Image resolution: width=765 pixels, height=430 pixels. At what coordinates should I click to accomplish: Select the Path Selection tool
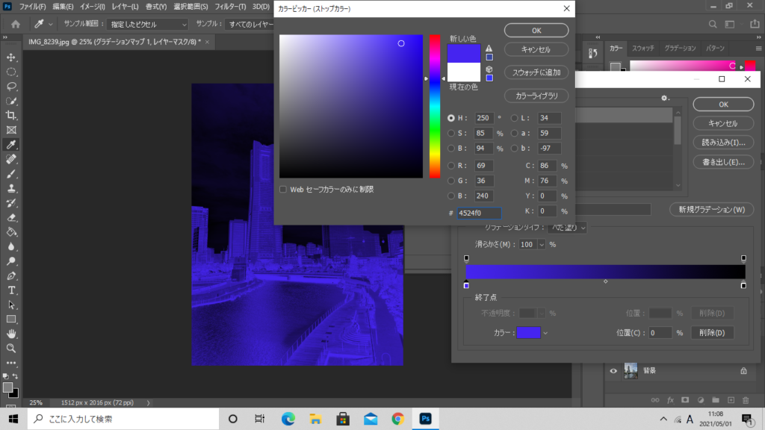pyautogui.click(x=11, y=305)
